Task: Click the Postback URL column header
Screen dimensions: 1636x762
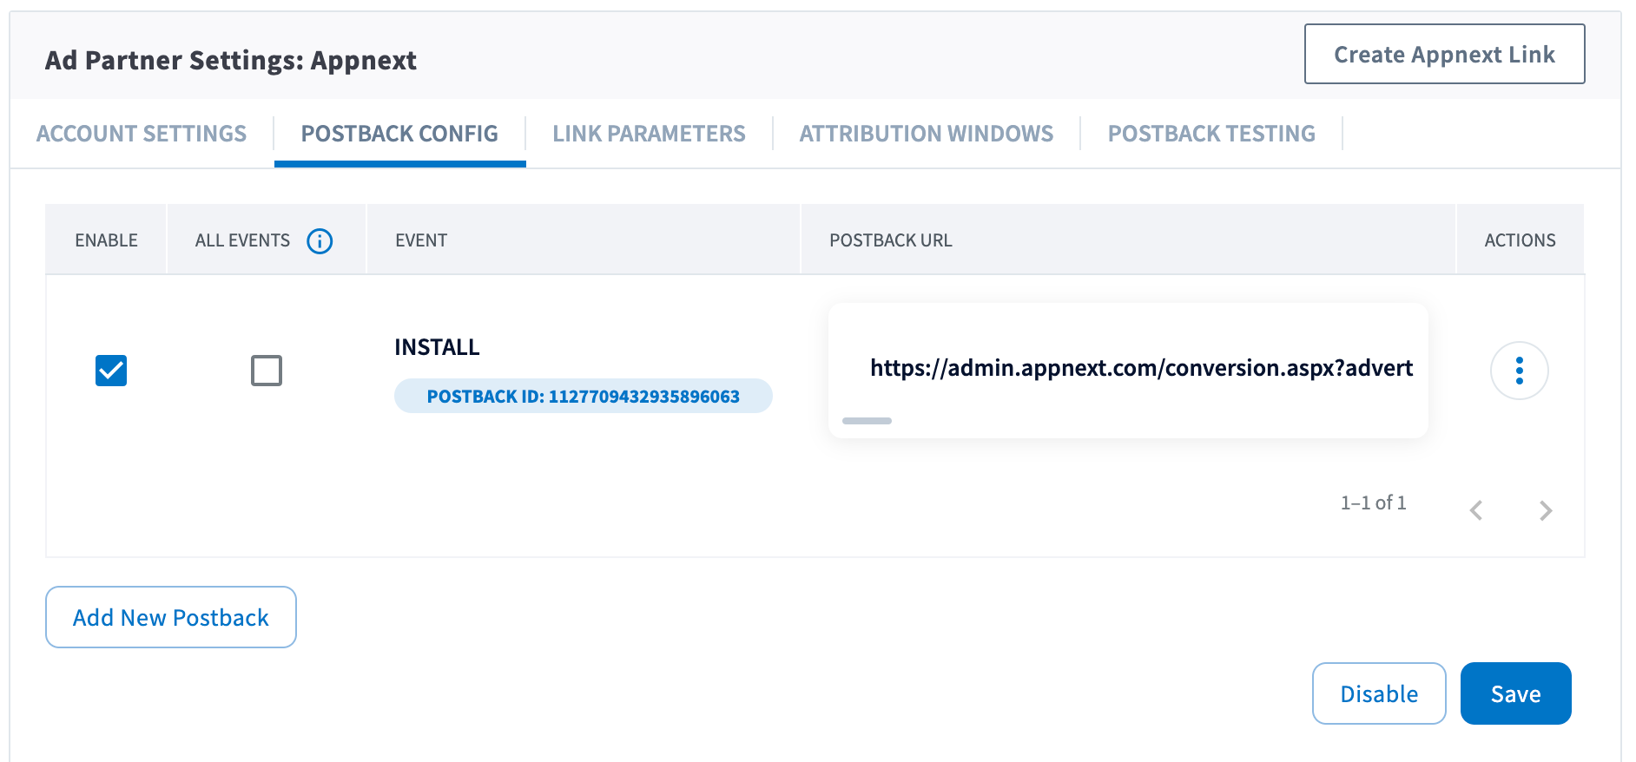Action: click(x=890, y=240)
